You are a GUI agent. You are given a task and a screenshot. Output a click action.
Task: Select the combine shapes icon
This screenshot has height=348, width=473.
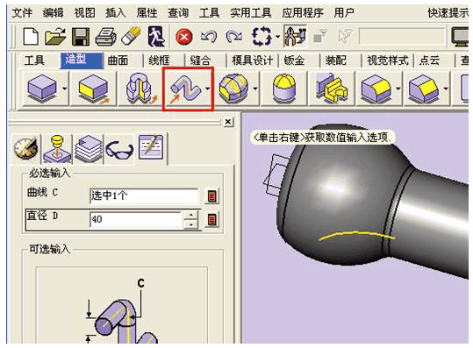coord(331,89)
